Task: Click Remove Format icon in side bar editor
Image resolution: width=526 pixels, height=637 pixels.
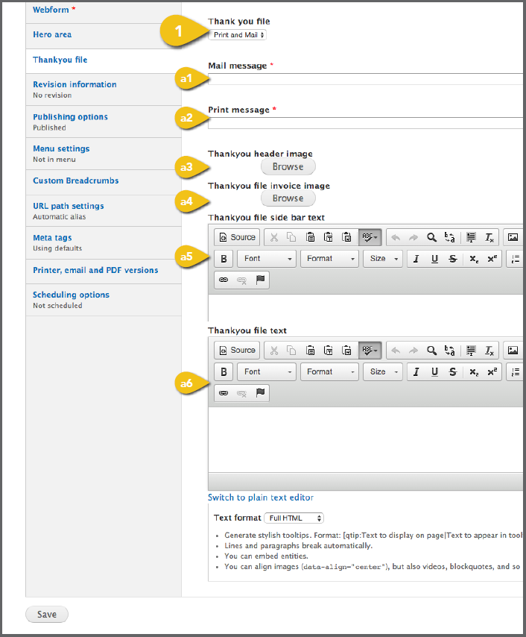Action: click(489, 237)
